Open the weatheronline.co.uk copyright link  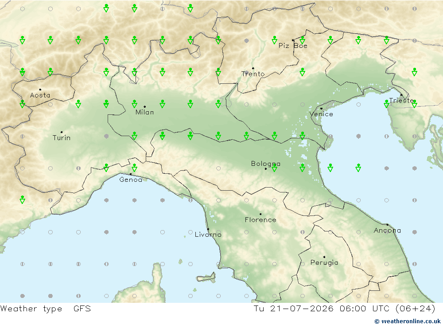click(407, 321)
